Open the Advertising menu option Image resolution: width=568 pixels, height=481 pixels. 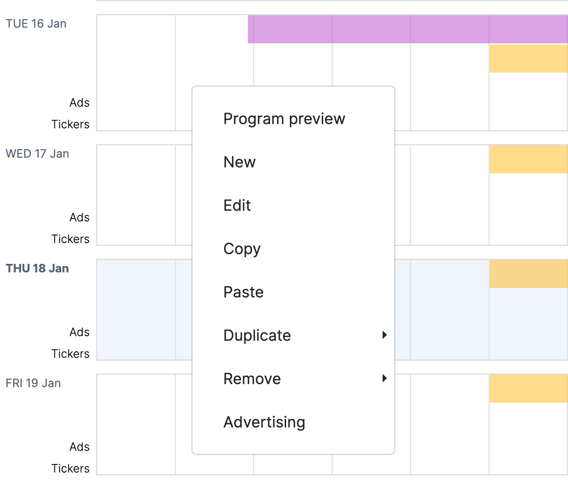264,422
